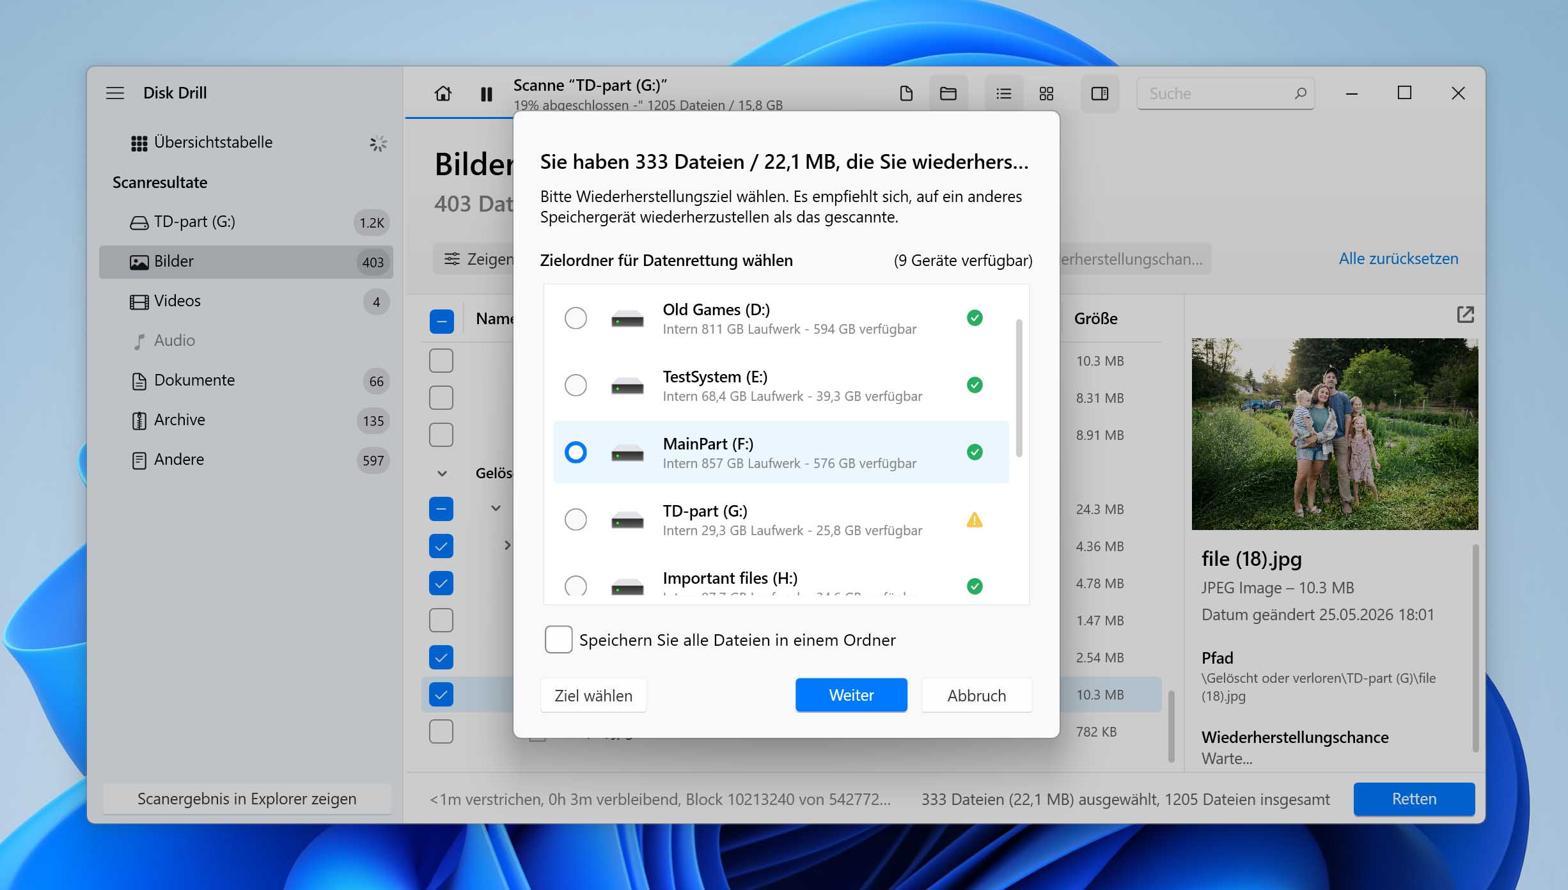The height and width of the screenshot is (890, 1568).
Task: Click the 403 badge on Bilder
Action: [x=373, y=262]
